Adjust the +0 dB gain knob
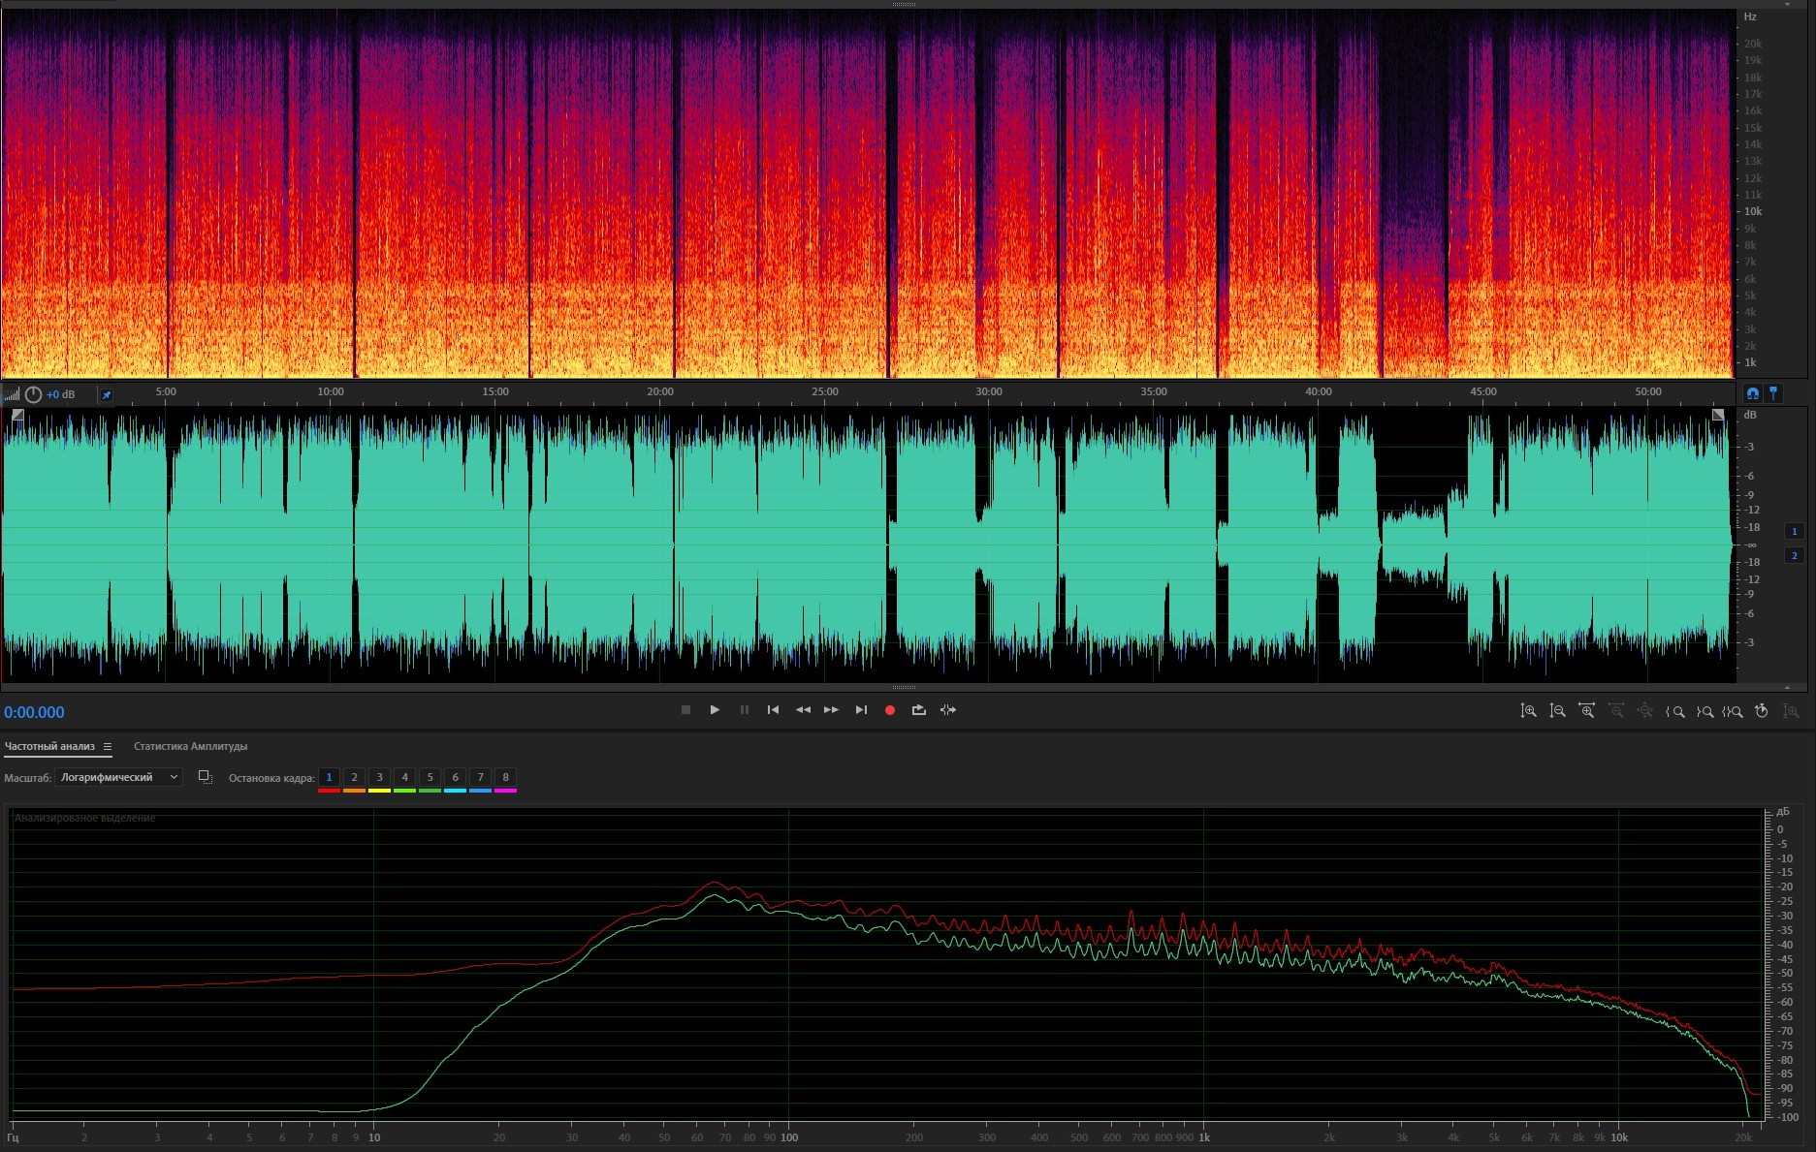This screenshot has width=1816, height=1152. pyautogui.click(x=34, y=395)
